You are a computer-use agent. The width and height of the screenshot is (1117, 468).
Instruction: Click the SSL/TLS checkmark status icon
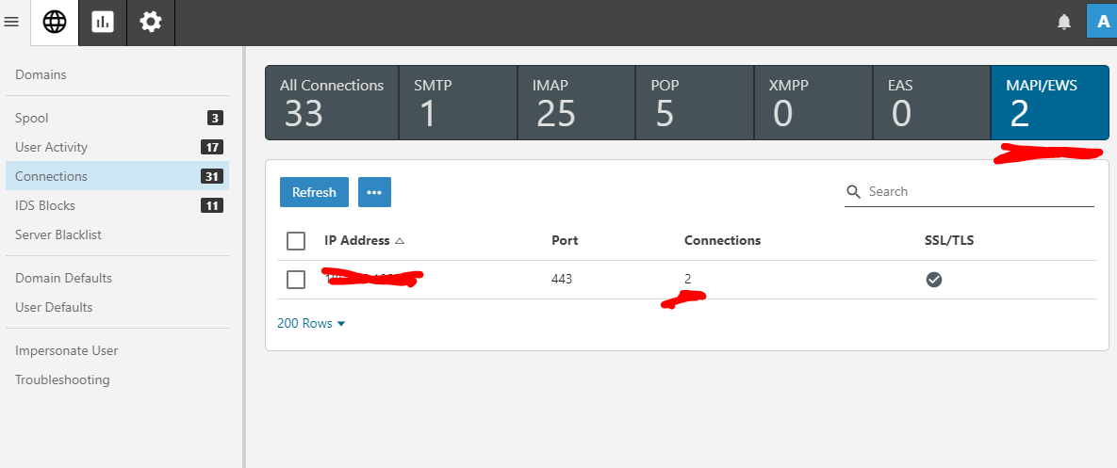(934, 280)
